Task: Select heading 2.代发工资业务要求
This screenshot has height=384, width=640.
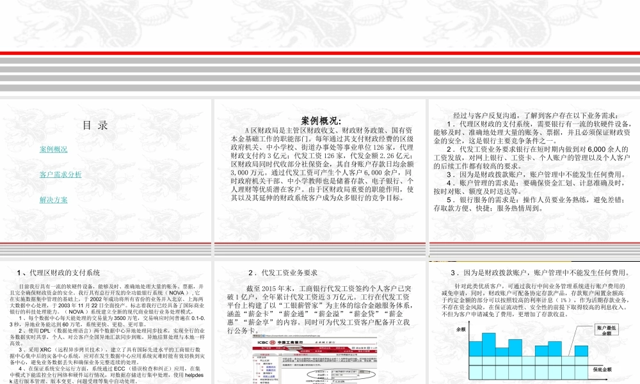Action: [x=283, y=273]
